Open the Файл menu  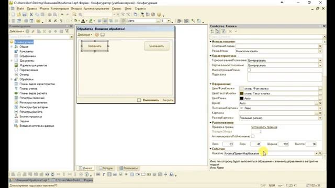coord(20,8)
